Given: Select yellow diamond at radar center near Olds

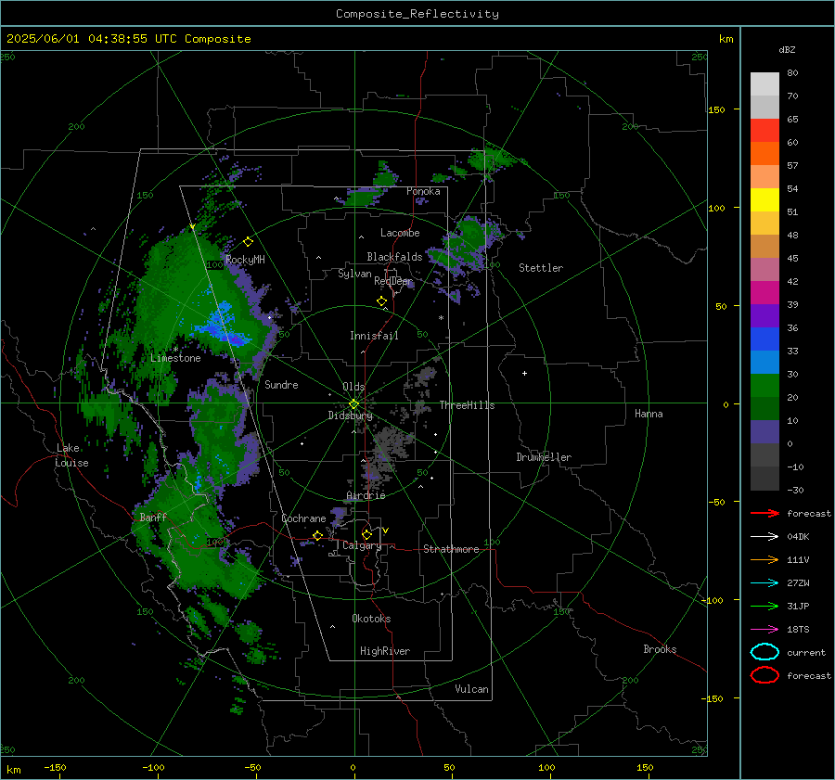Looking at the screenshot, I should (353, 404).
